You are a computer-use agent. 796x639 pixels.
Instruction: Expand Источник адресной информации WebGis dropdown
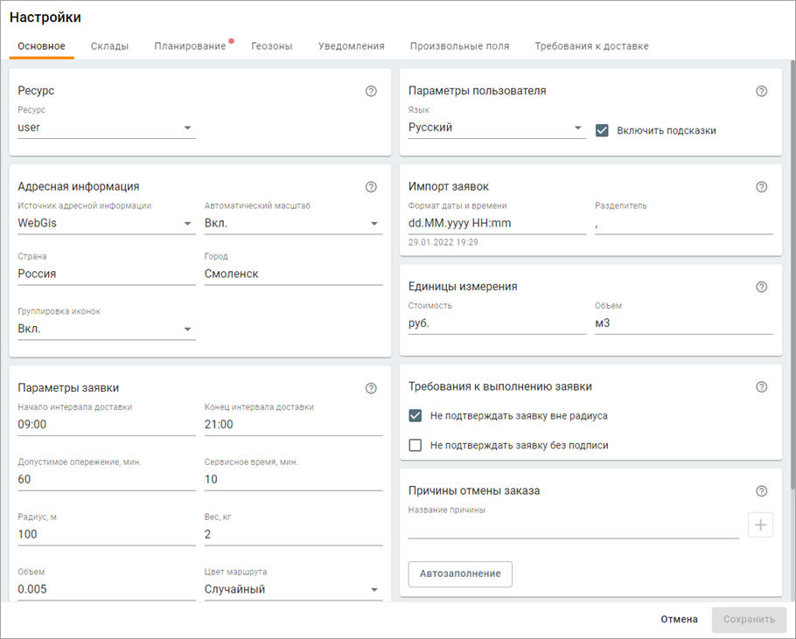pos(106,224)
